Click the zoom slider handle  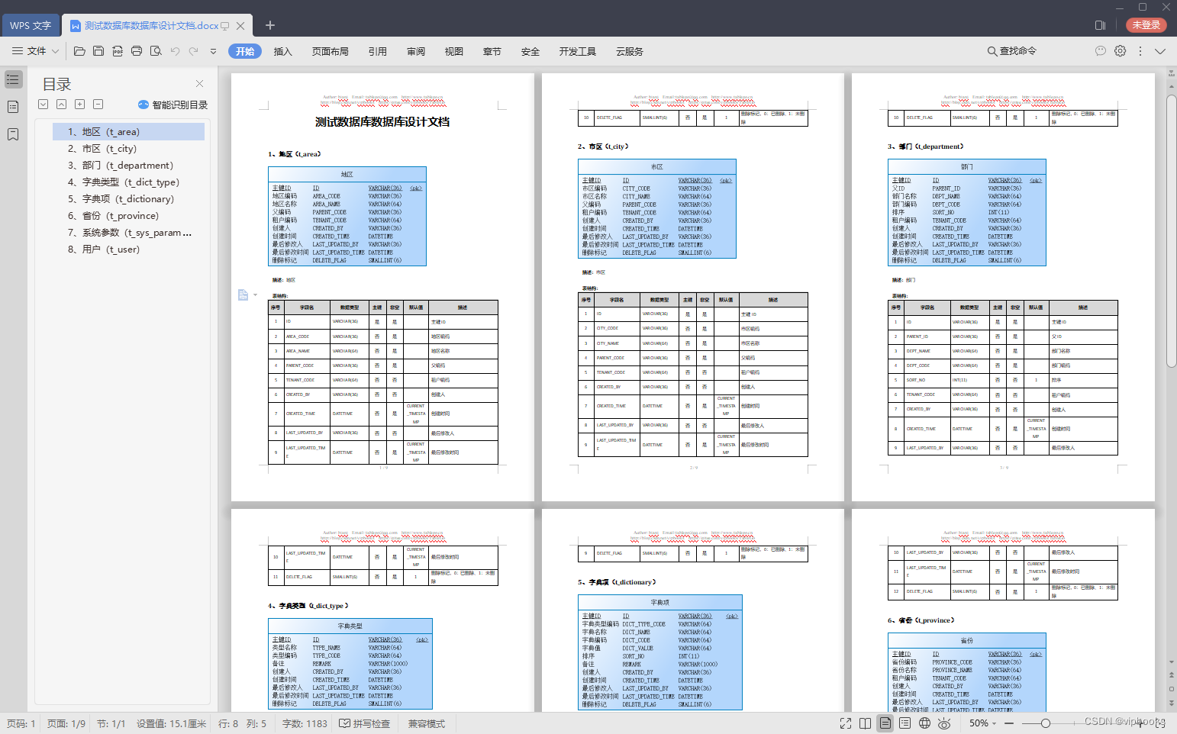1046,723
